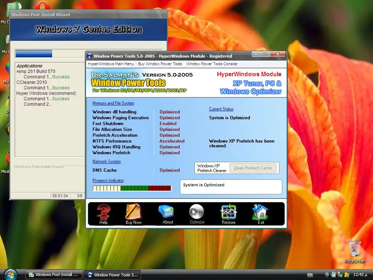Screen dimensions: 373x280
Task: Click the EN language indicator
Action: click(x=310, y=275)
